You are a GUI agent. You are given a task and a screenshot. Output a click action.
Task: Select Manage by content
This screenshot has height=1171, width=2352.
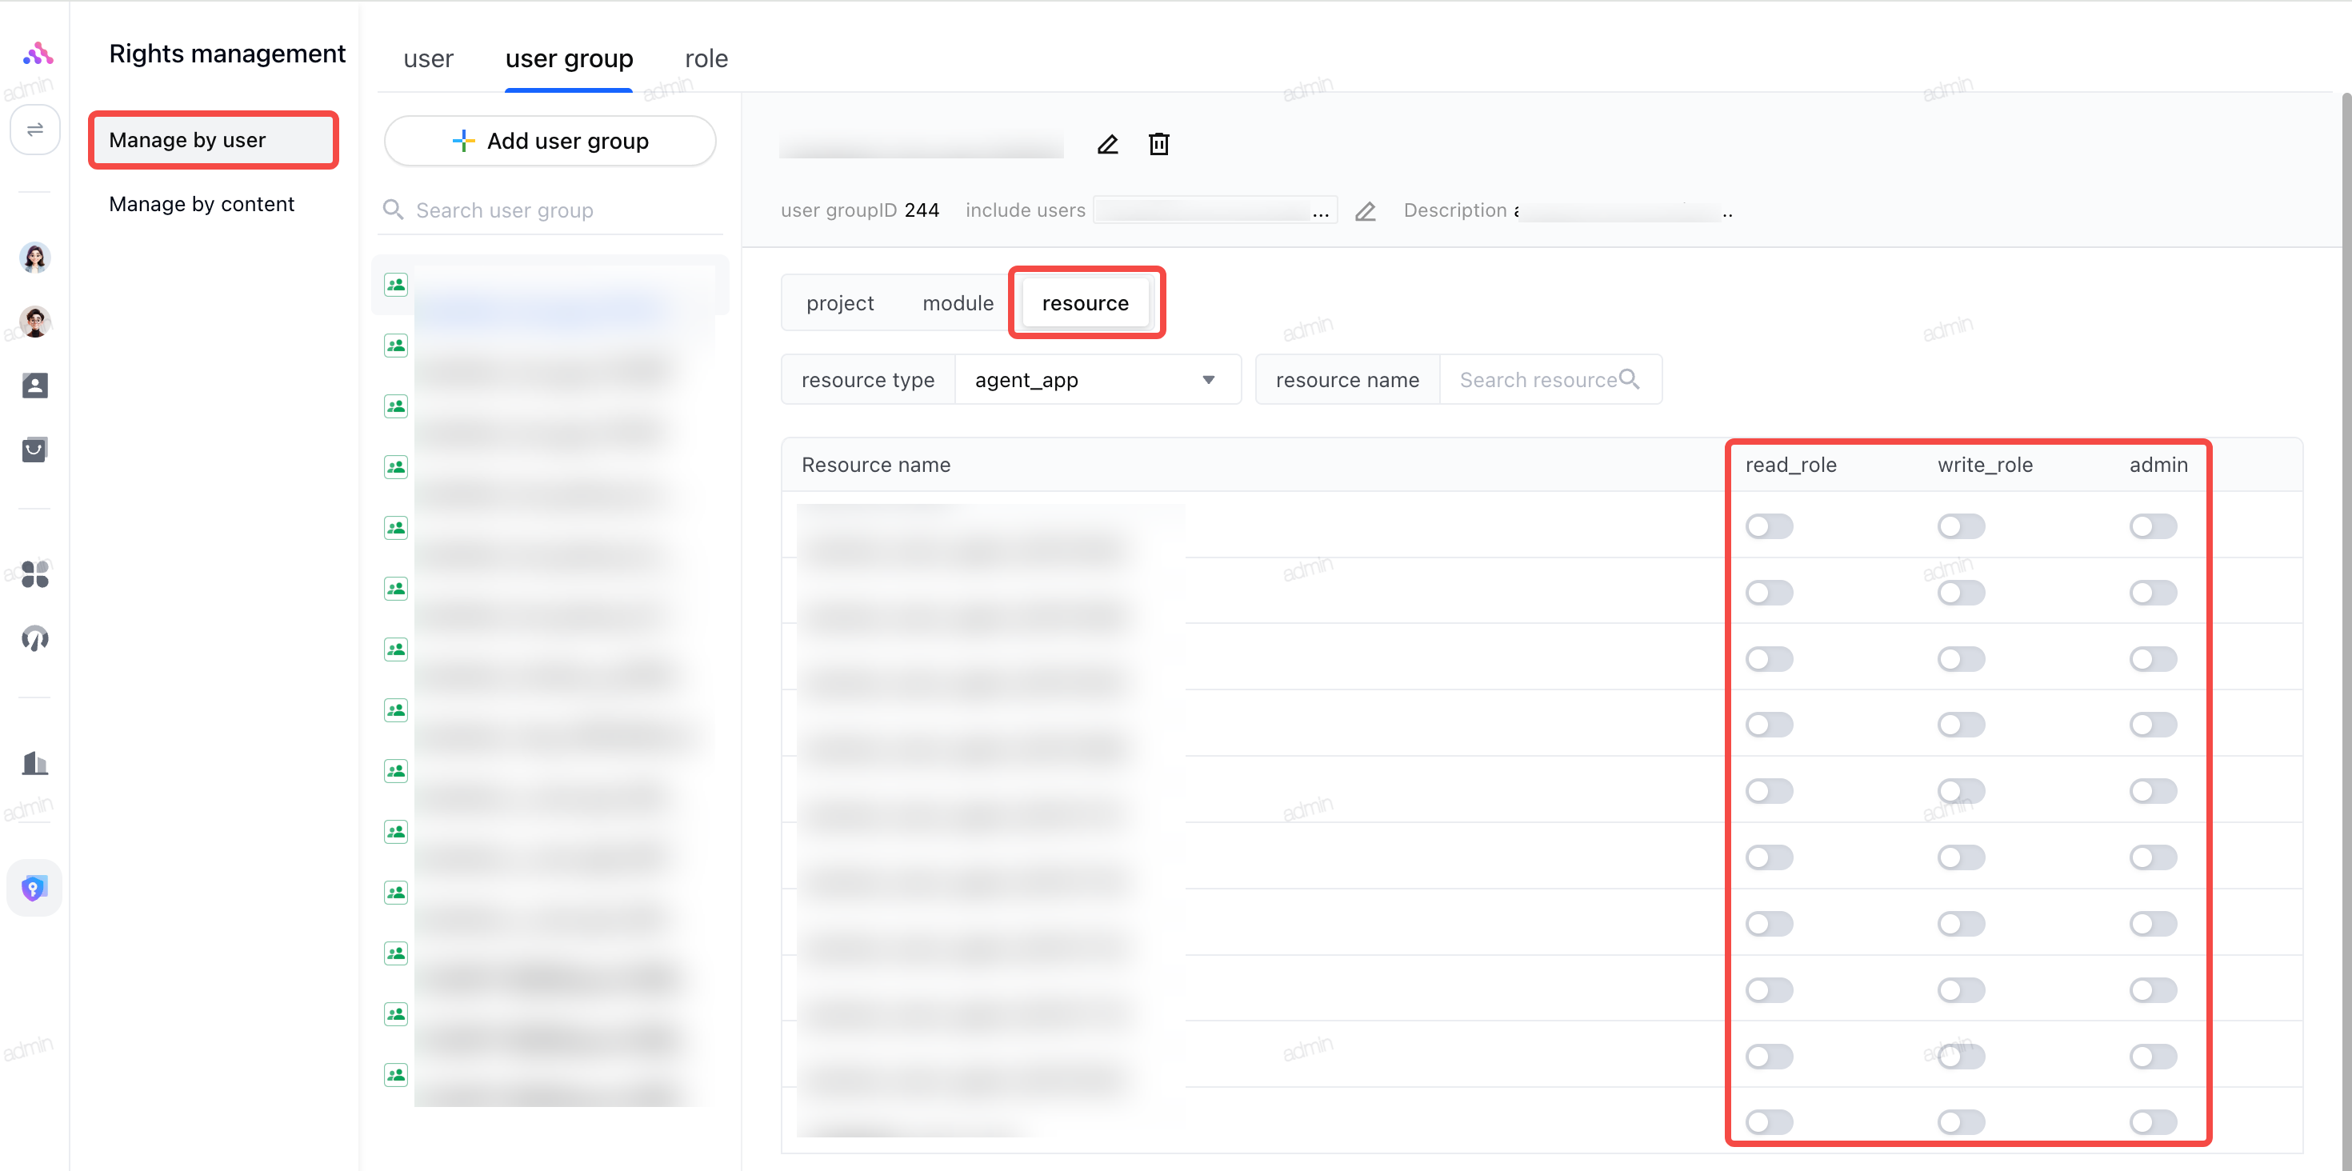click(x=202, y=205)
